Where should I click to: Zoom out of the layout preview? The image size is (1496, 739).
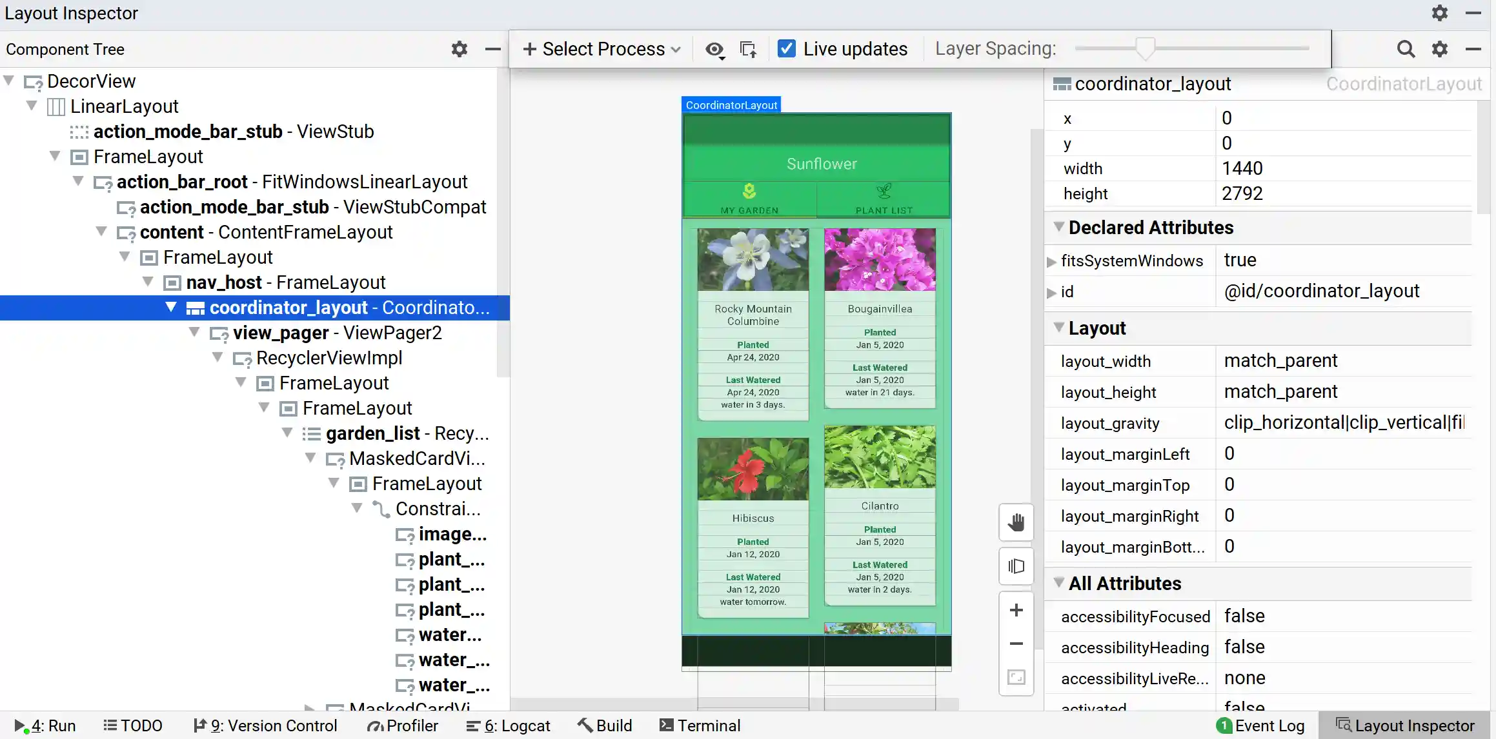pos(1016,644)
